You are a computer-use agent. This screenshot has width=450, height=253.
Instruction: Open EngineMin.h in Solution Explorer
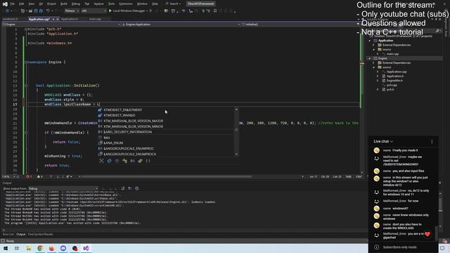coord(394,81)
